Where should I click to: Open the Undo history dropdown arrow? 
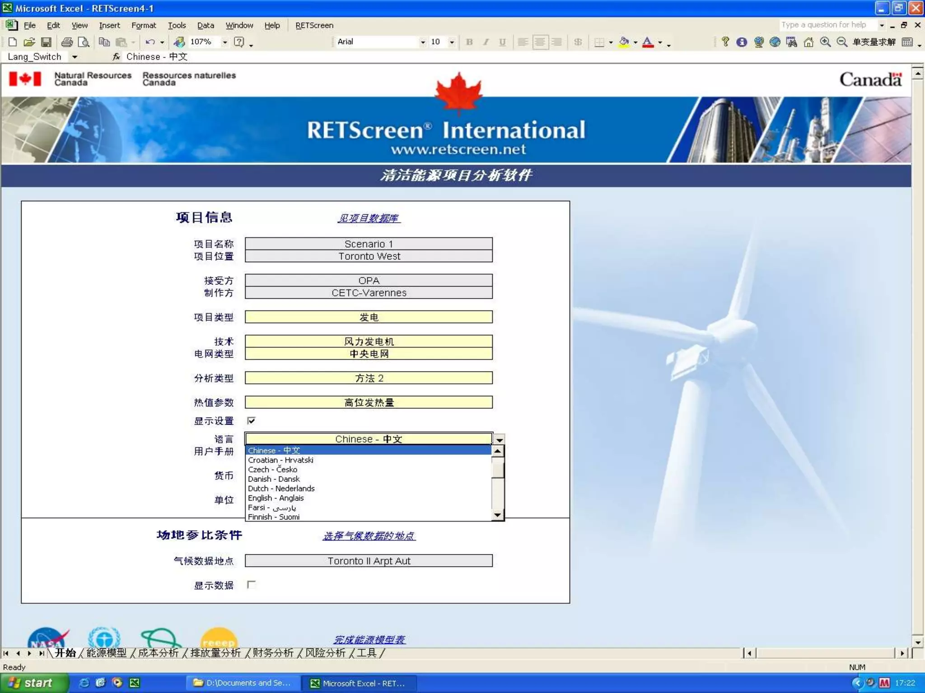coord(162,42)
